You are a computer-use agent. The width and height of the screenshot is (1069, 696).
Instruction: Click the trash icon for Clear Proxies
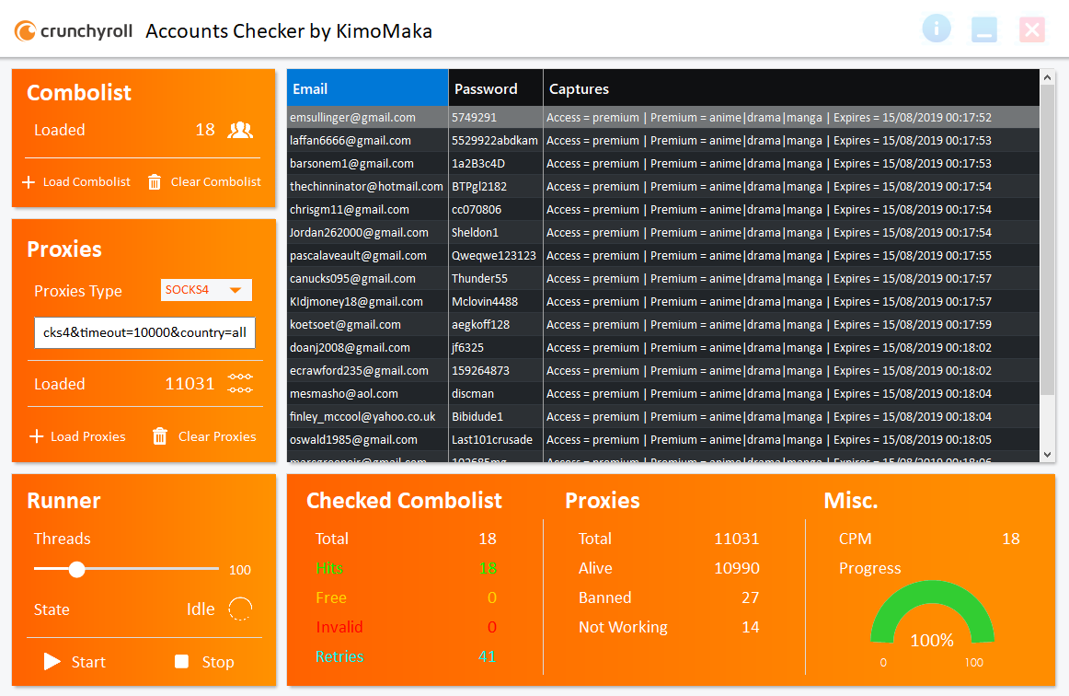click(x=160, y=436)
